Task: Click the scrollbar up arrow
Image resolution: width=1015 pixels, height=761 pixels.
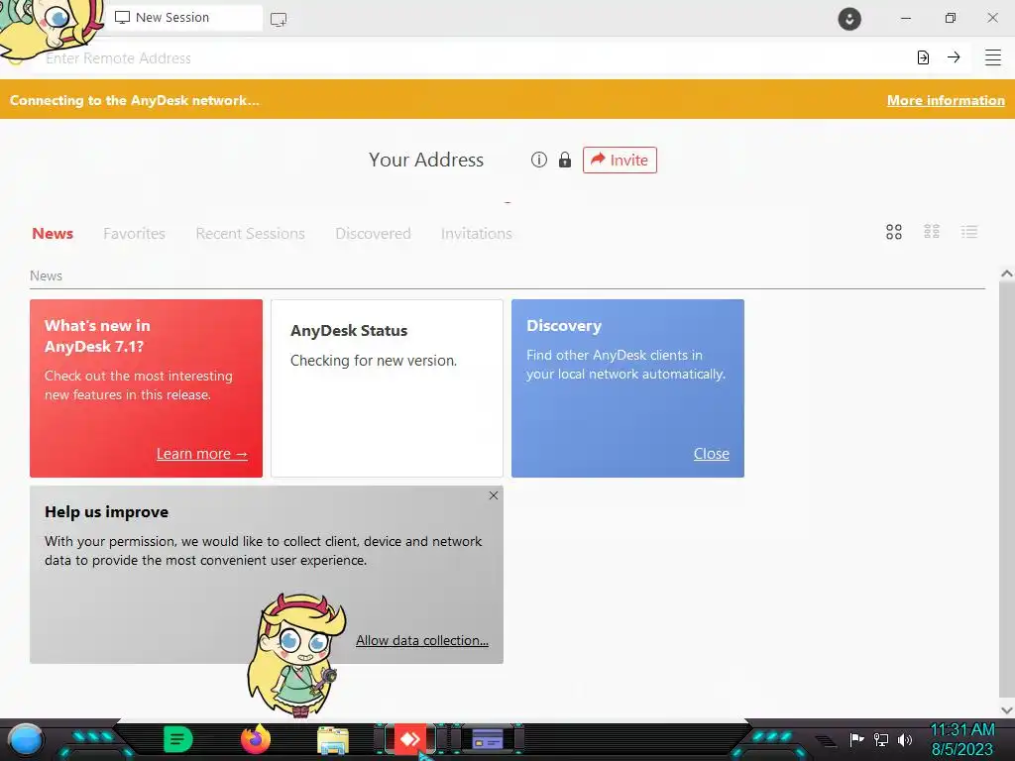Action: (x=1007, y=273)
